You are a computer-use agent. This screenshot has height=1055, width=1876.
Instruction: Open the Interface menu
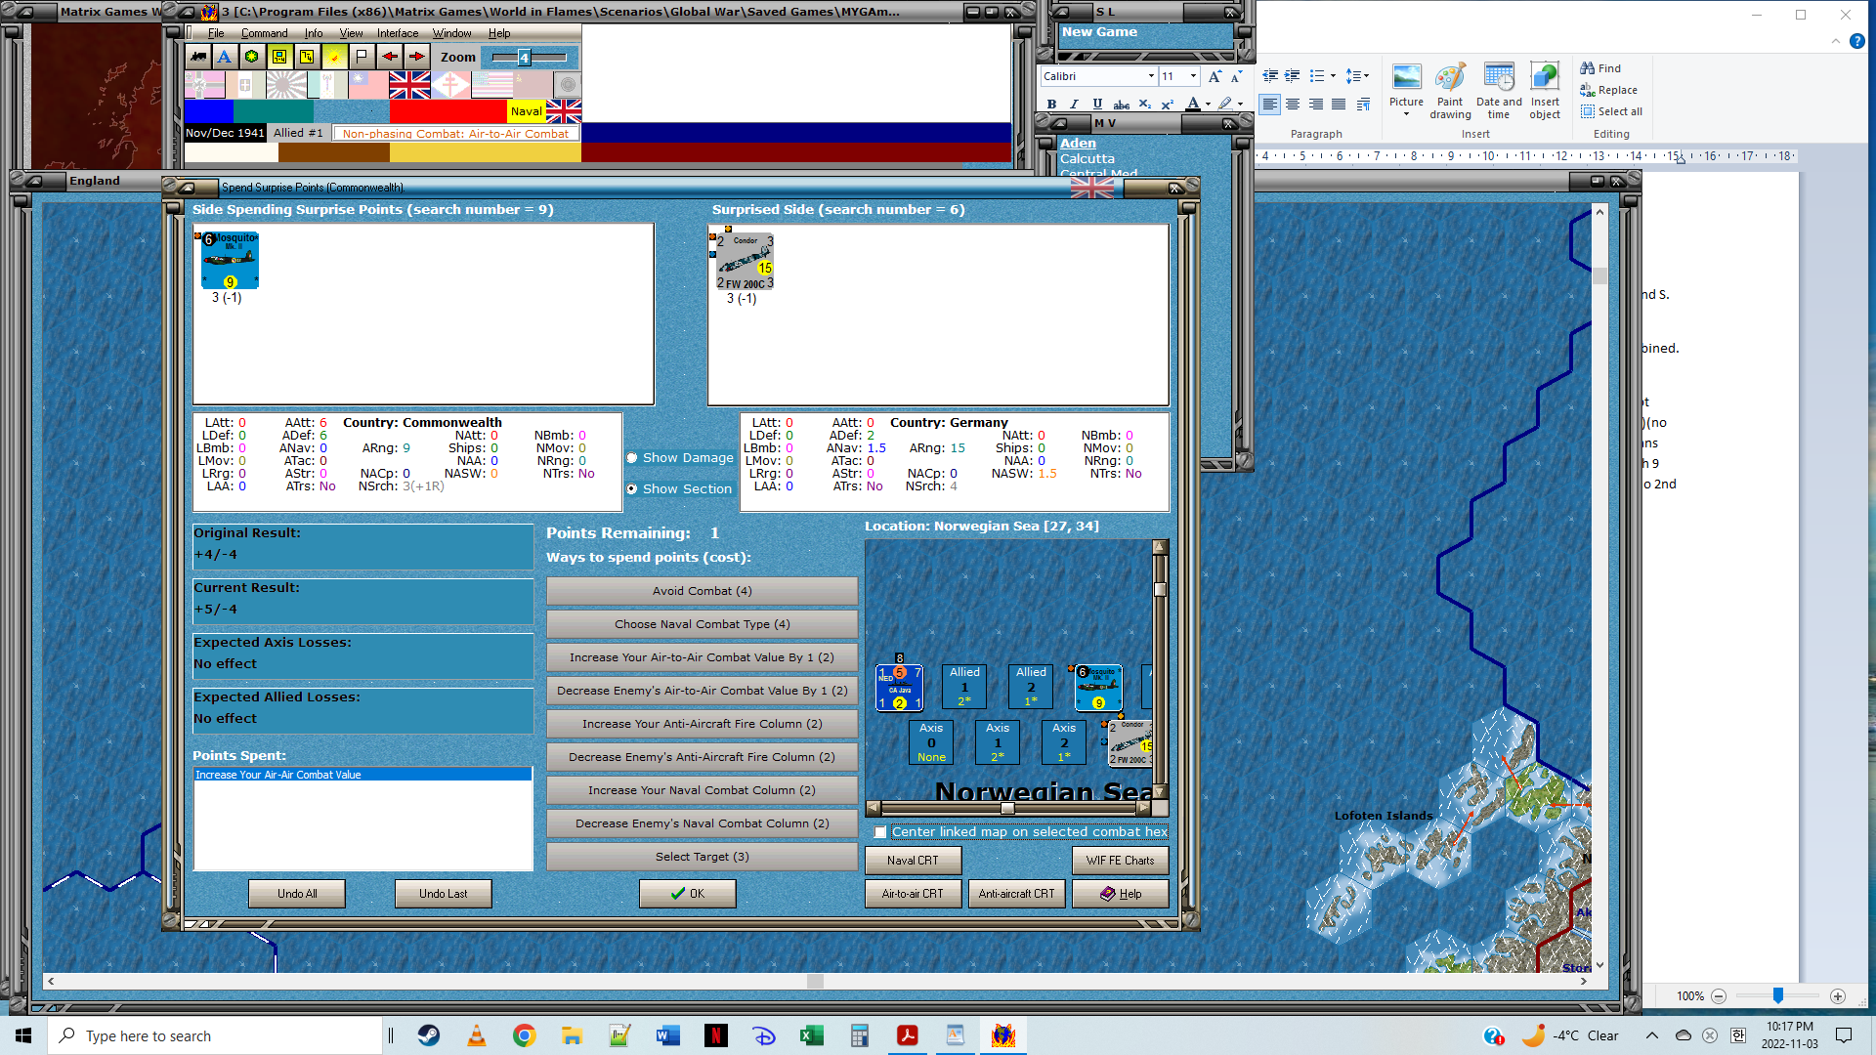click(398, 33)
